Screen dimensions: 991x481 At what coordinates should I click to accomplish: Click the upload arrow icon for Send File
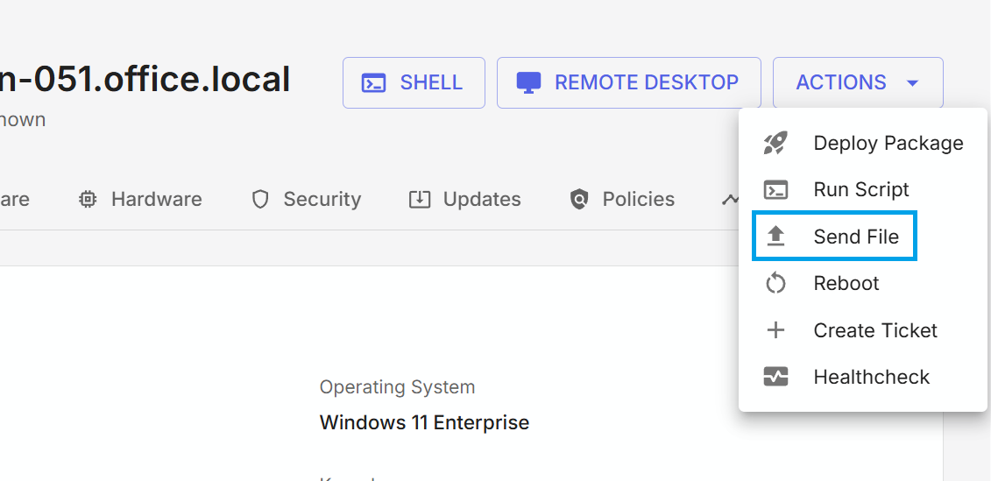pos(775,237)
